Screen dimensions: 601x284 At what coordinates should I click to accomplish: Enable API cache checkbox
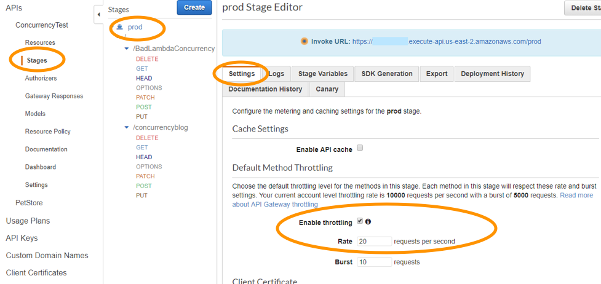pos(359,148)
